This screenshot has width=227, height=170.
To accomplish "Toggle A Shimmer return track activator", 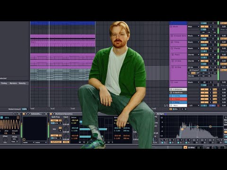I will click(x=204, y=89).
